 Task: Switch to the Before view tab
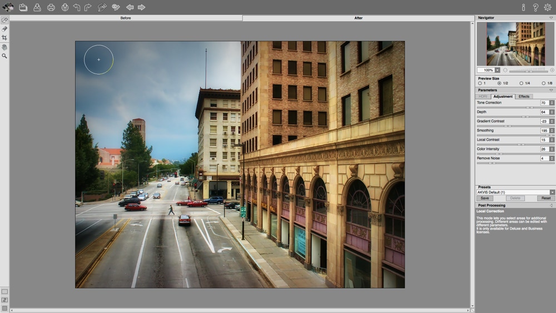126,18
